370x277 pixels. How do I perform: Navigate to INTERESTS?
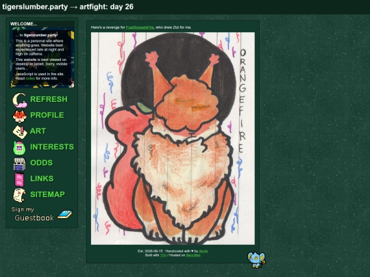(52, 147)
